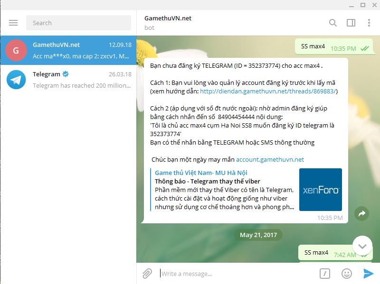
Task: Click the 12.09.18 date on GamethuVN.net row
Action: click(120, 45)
